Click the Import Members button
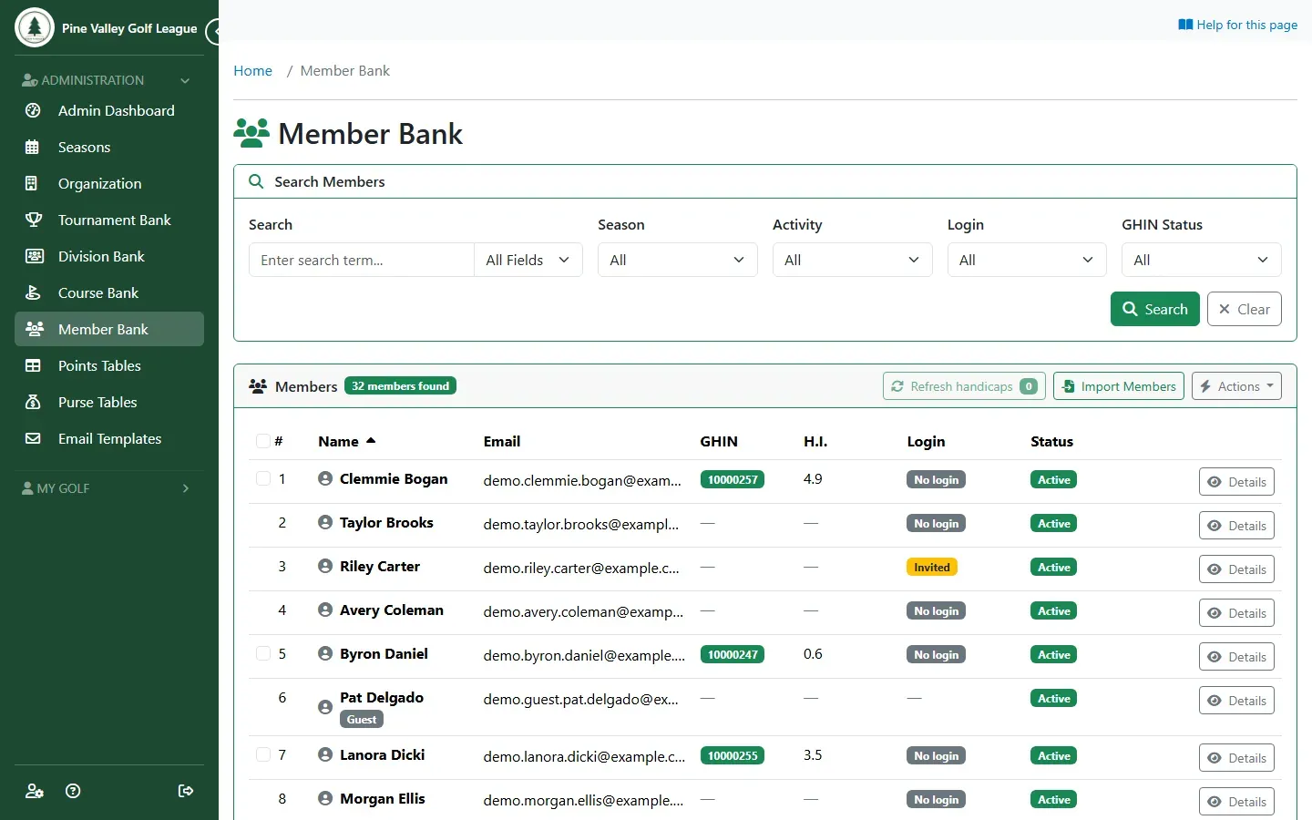 coord(1119,386)
